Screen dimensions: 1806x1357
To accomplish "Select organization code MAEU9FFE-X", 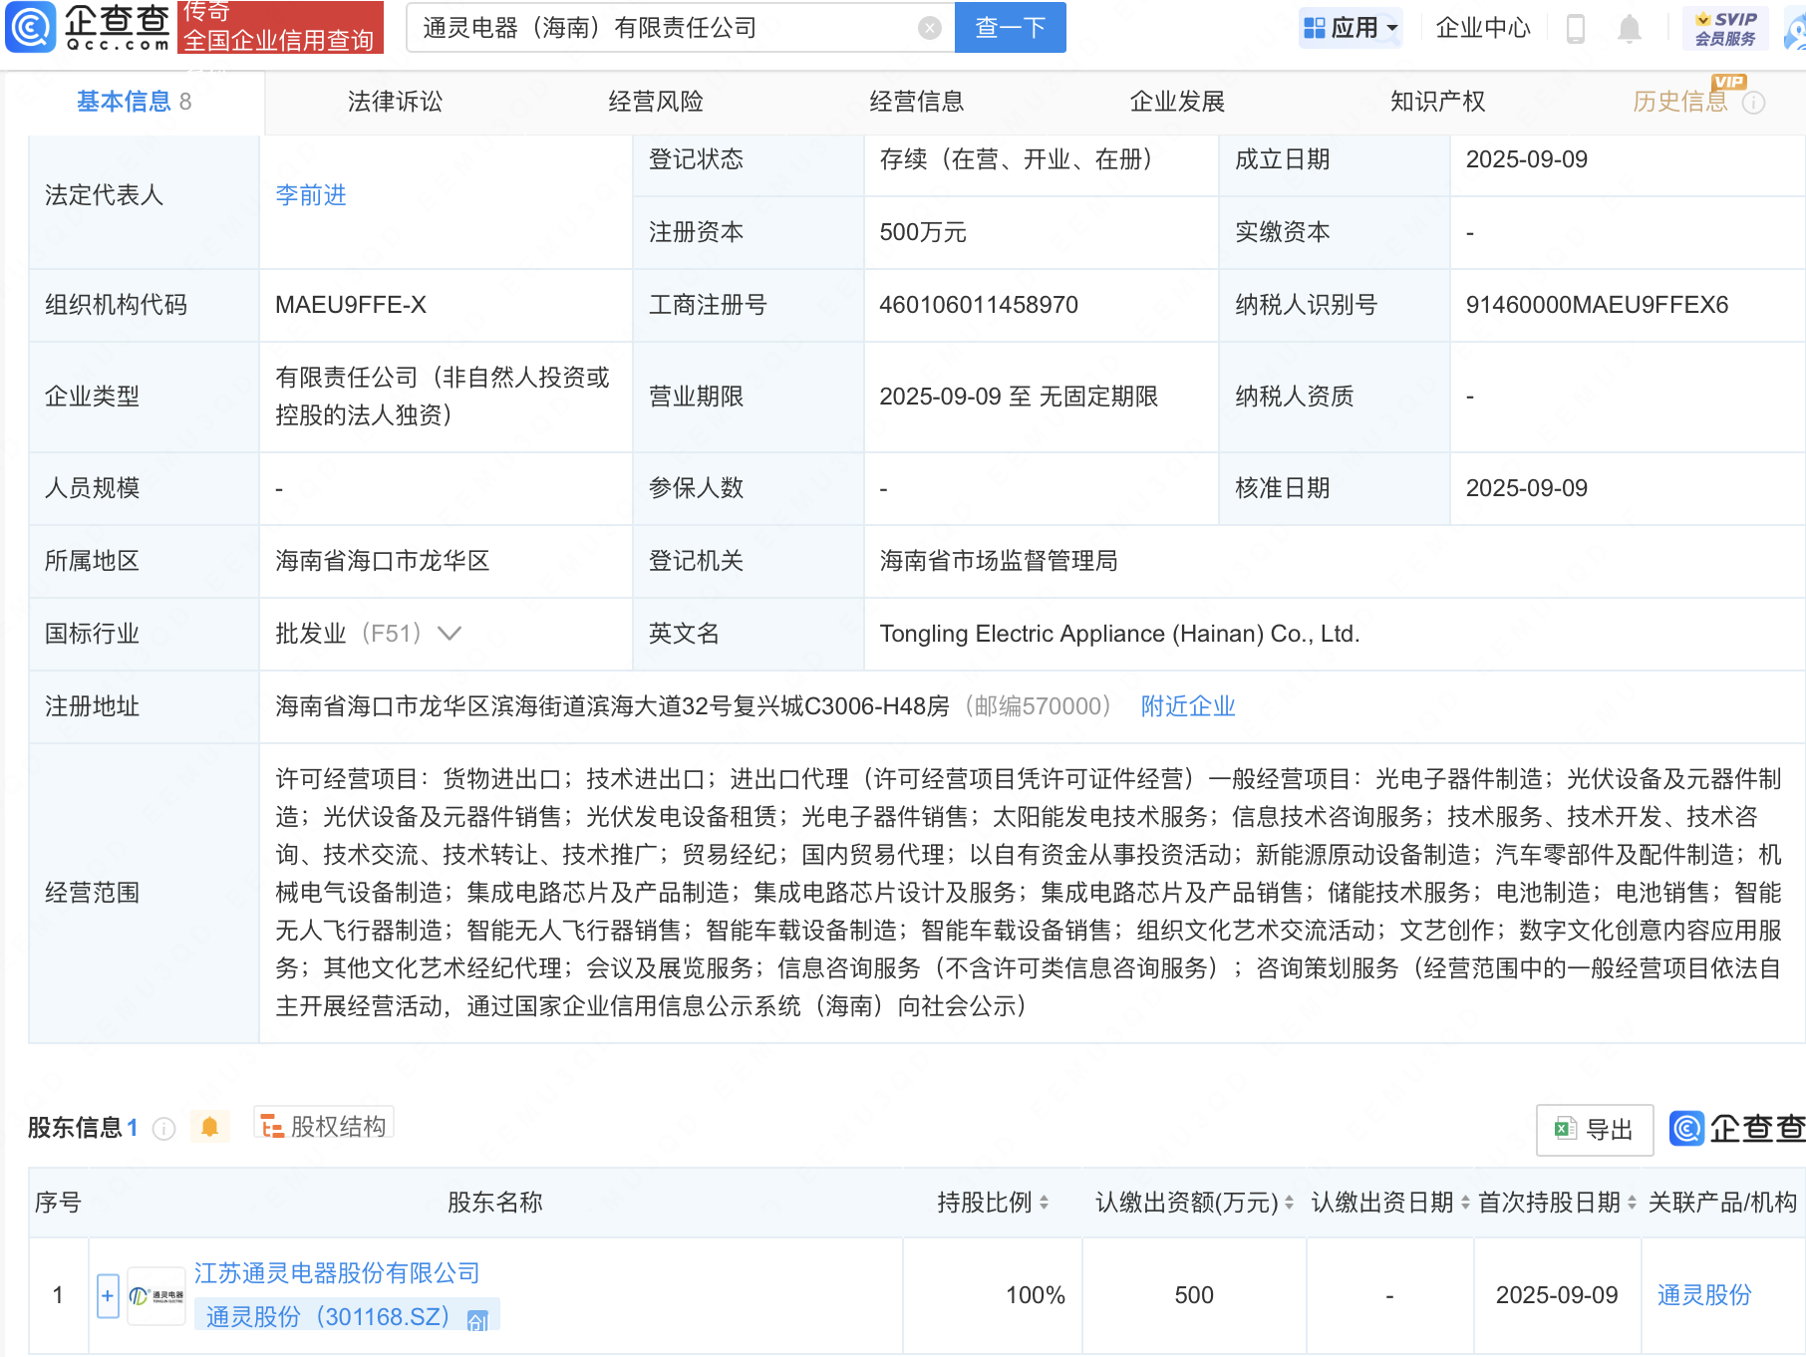I will point(351,305).
